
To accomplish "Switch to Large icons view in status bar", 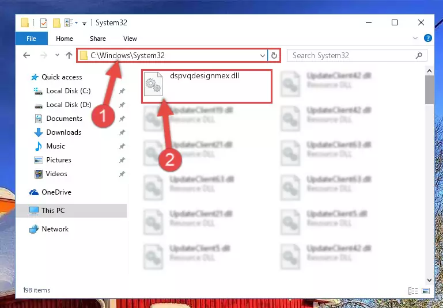I will [x=426, y=291].
